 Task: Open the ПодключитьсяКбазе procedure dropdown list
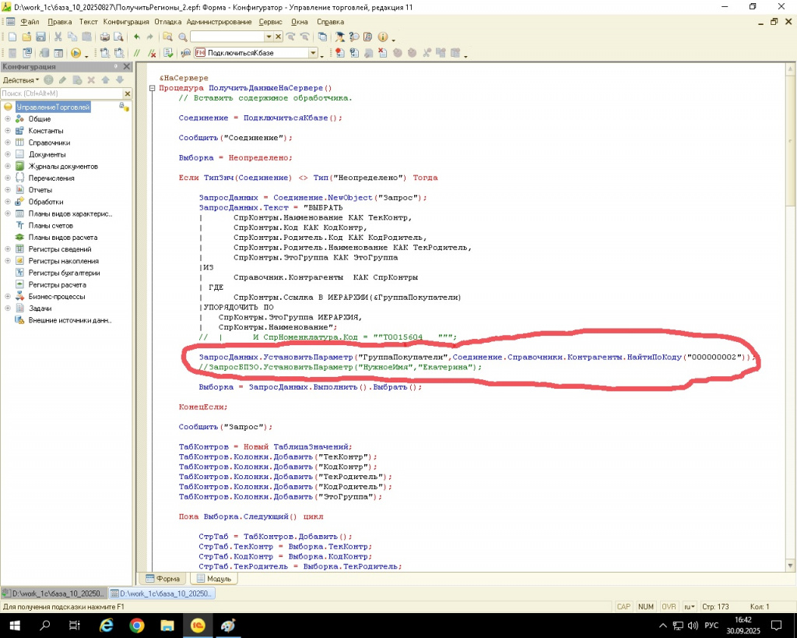point(314,53)
